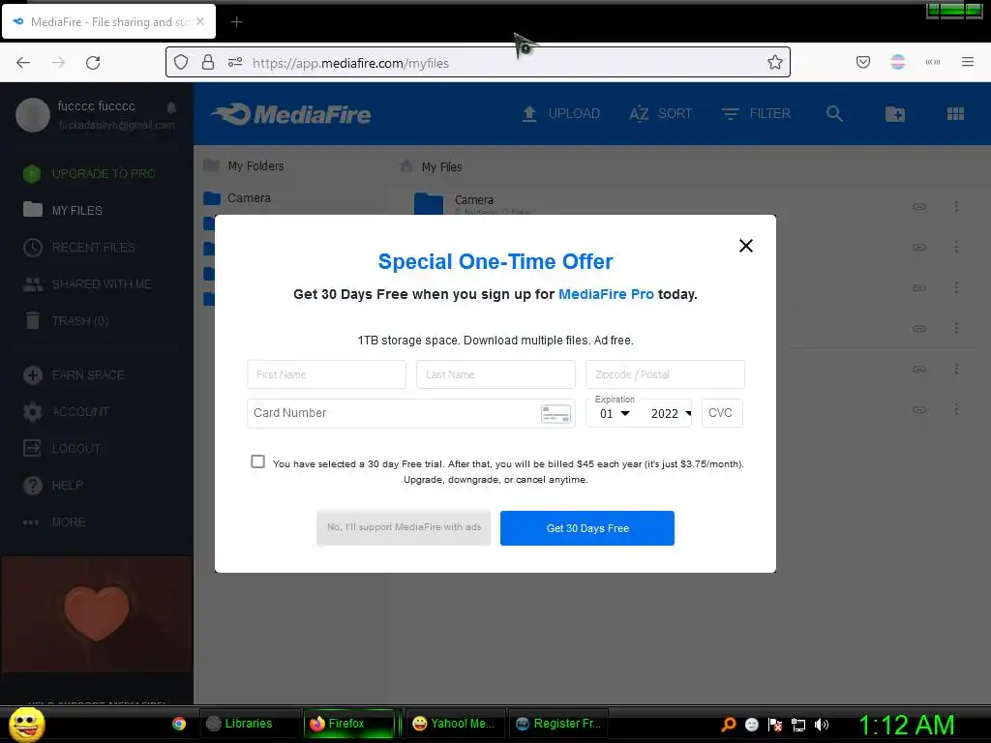The image size is (991, 743).
Task: Open the Firefox account avatar icon
Action: click(x=897, y=62)
